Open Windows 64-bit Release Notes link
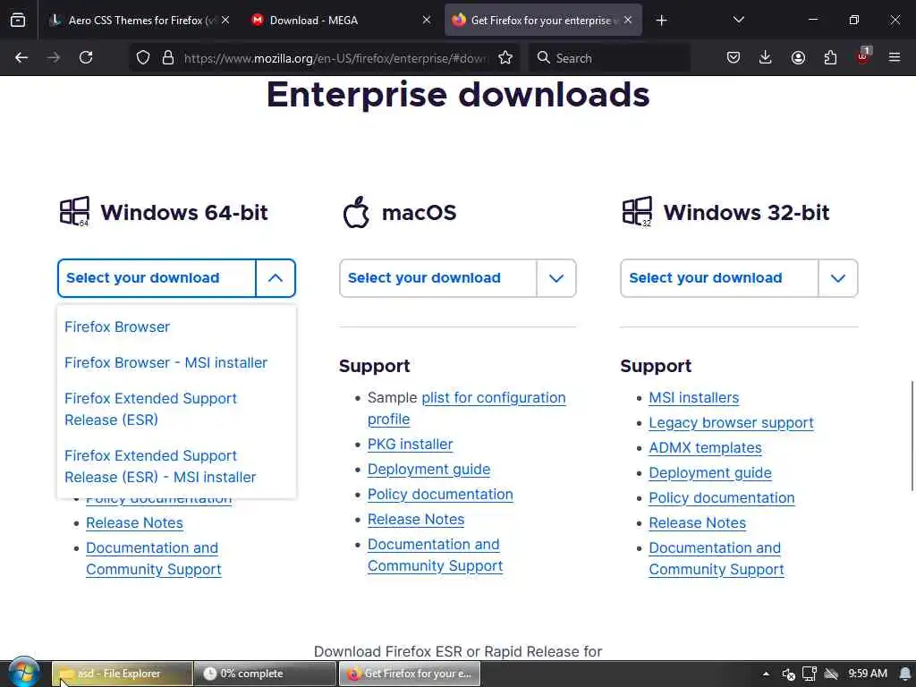The width and height of the screenshot is (916, 687). 134,522
